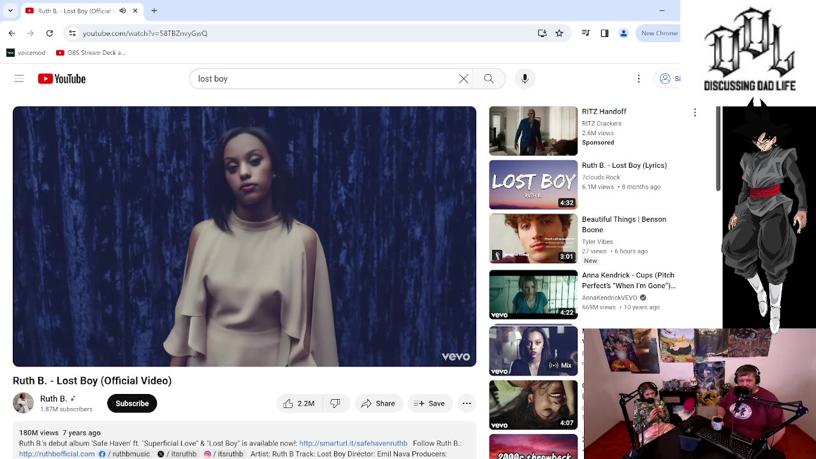This screenshot has height=459, width=816.
Task: Open the Ruth B. channel name link
Action: point(53,399)
